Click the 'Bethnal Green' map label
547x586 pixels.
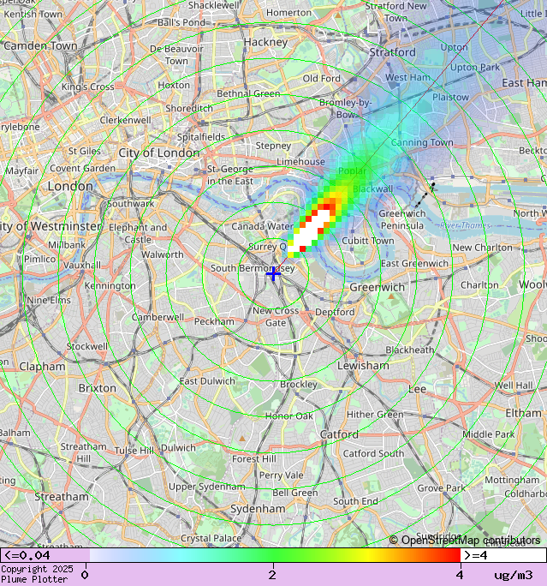[x=248, y=93]
